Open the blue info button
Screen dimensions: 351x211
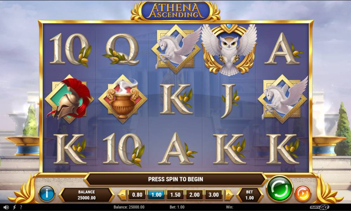[x=47, y=193]
